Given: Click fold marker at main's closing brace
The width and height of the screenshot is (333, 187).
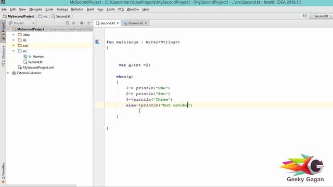Looking at the screenshot, I should tap(105, 128).
